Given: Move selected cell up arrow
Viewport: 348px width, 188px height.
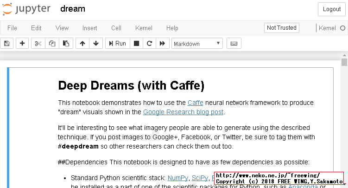Looking at the screenshot, I should pyautogui.click(x=82, y=44).
